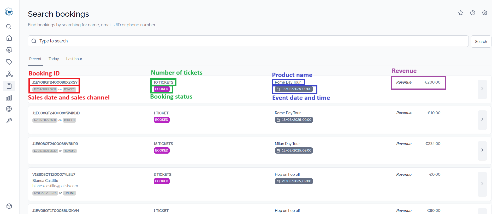Switch to the Last hour tab

coord(74,59)
